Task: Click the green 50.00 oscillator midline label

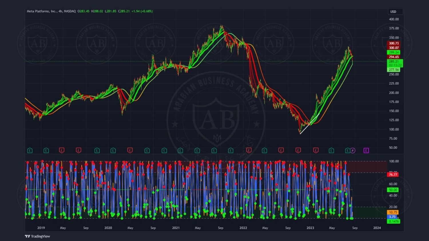Action: tap(393, 190)
